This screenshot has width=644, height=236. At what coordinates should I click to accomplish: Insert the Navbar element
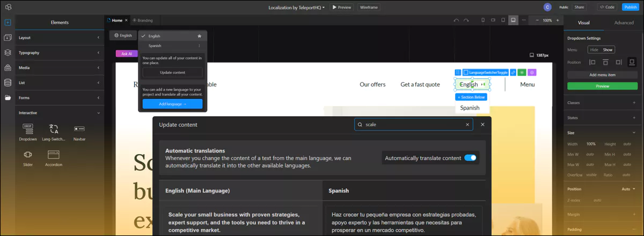[79, 132]
